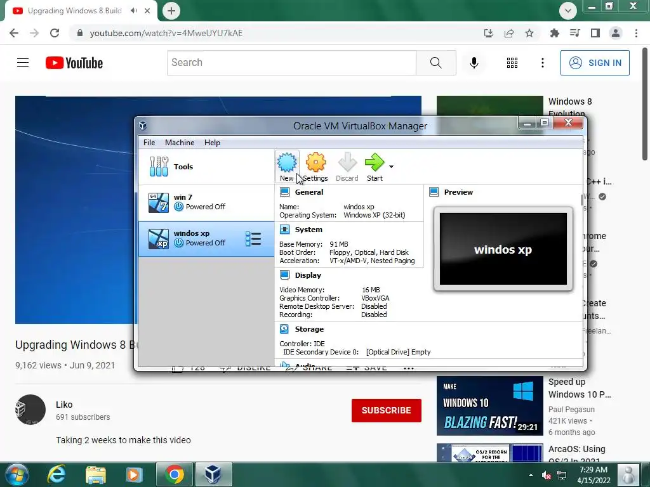
Task: Open Windows Start orb
Action: click(x=17, y=474)
